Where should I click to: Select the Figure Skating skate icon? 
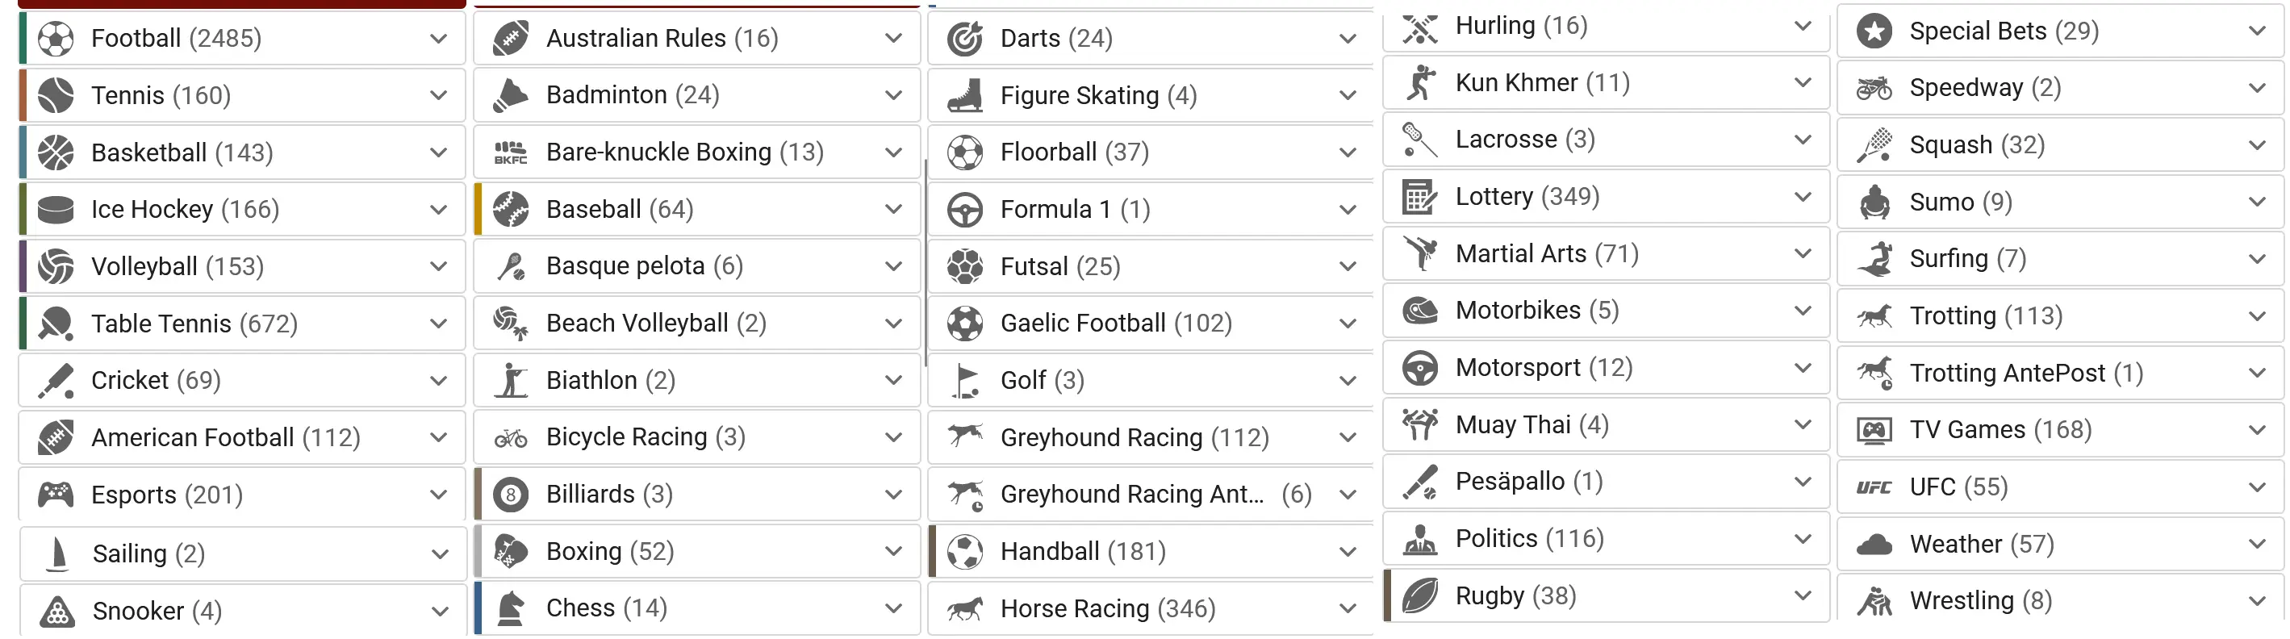pyautogui.click(x=964, y=95)
